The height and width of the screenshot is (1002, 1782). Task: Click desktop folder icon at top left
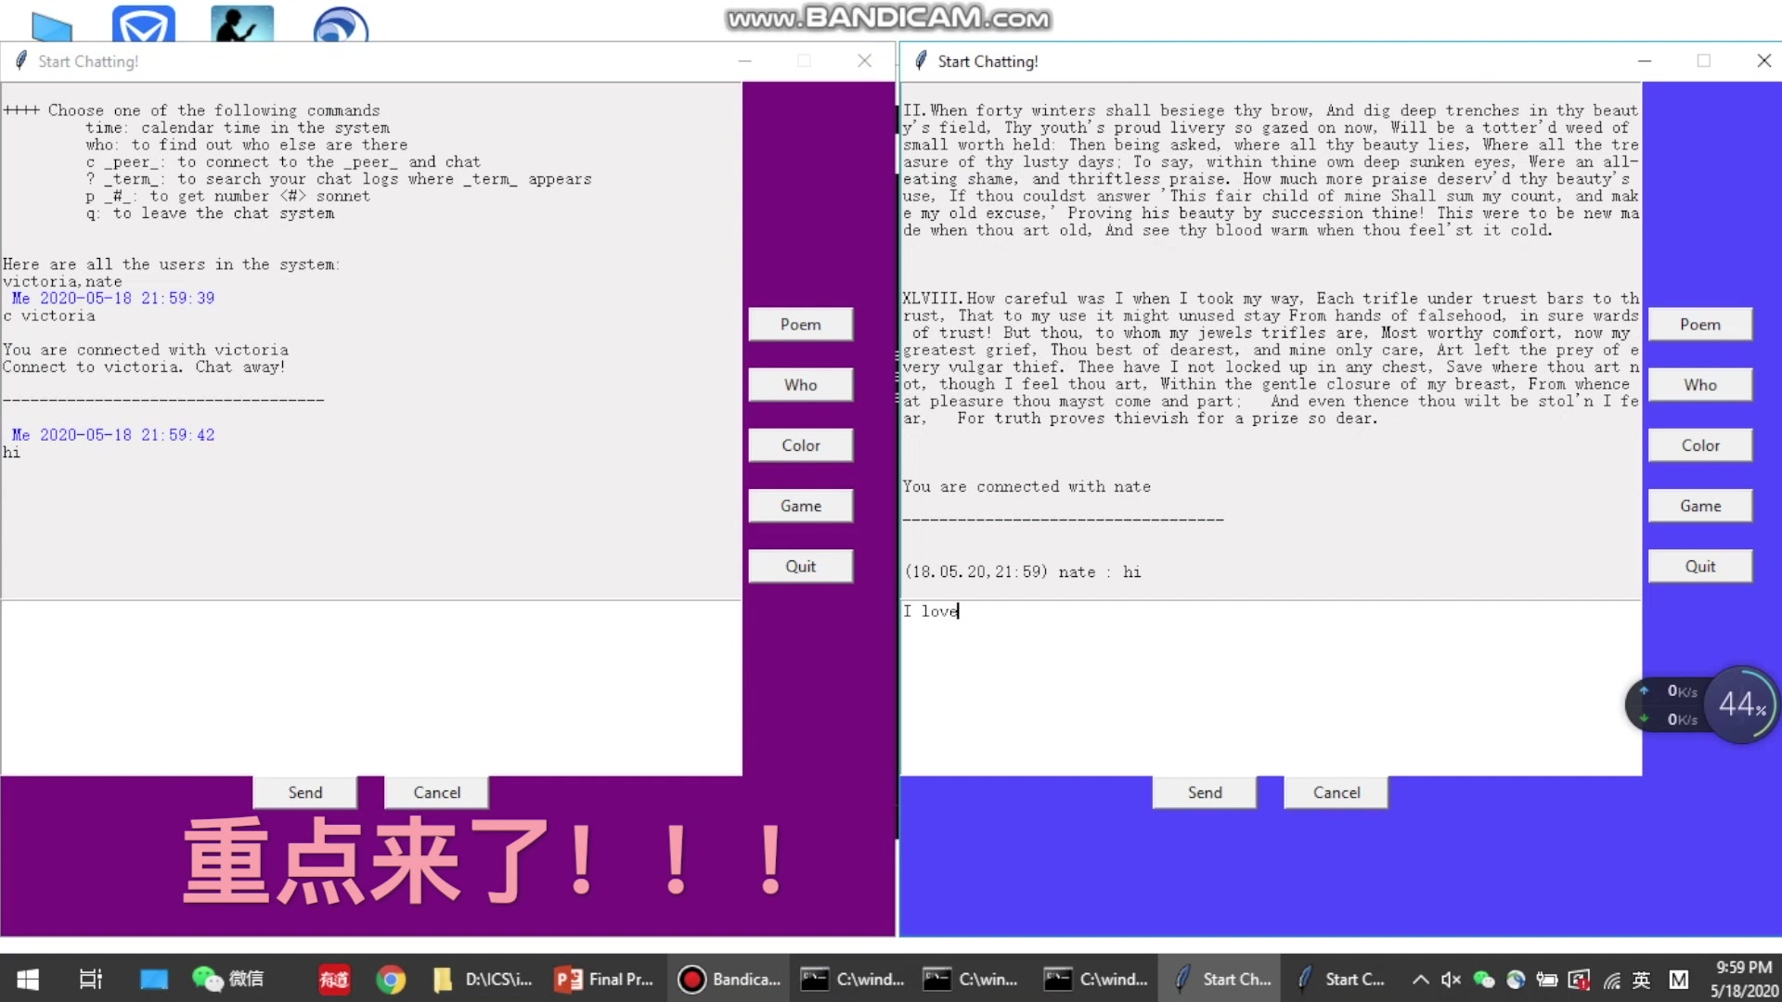52,26
